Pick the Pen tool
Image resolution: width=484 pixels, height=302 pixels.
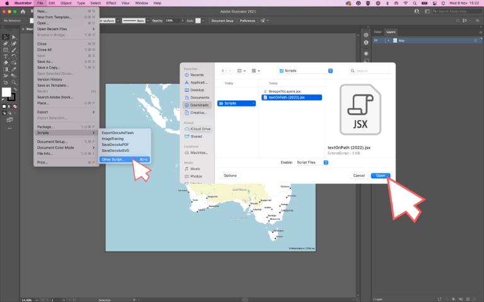6,43
